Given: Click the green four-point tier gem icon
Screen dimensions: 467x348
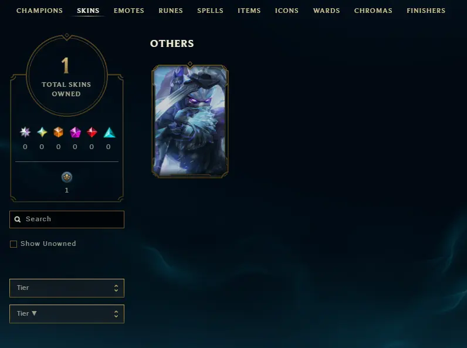Looking at the screenshot, I should coord(42,132).
